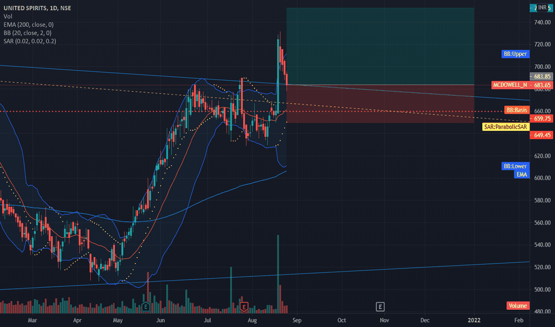Click the Jul label on time axis

[x=207, y=320]
